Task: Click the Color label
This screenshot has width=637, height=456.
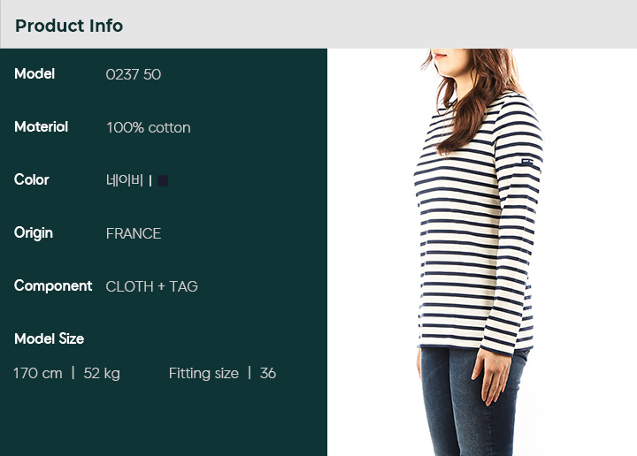Action: click(31, 179)
